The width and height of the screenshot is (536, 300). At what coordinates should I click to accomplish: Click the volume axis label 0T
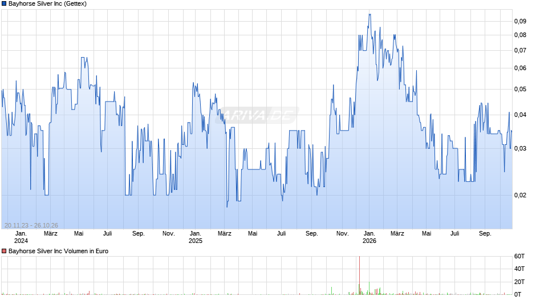[518, 294]
